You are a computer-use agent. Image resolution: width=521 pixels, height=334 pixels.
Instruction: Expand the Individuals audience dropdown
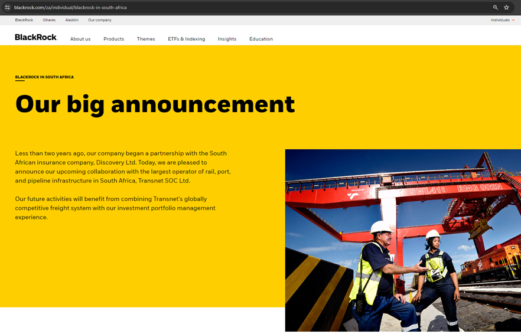(x=502, y=20)
